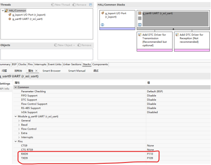Click the collapse icon at Threads panel header
The height and width of the screenshot is (165, 211).
91,5
